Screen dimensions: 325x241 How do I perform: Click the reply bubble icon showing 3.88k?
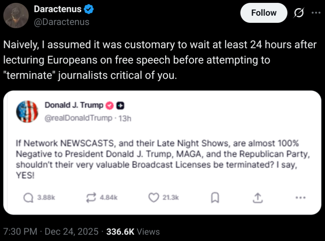(x=28, y=197)
